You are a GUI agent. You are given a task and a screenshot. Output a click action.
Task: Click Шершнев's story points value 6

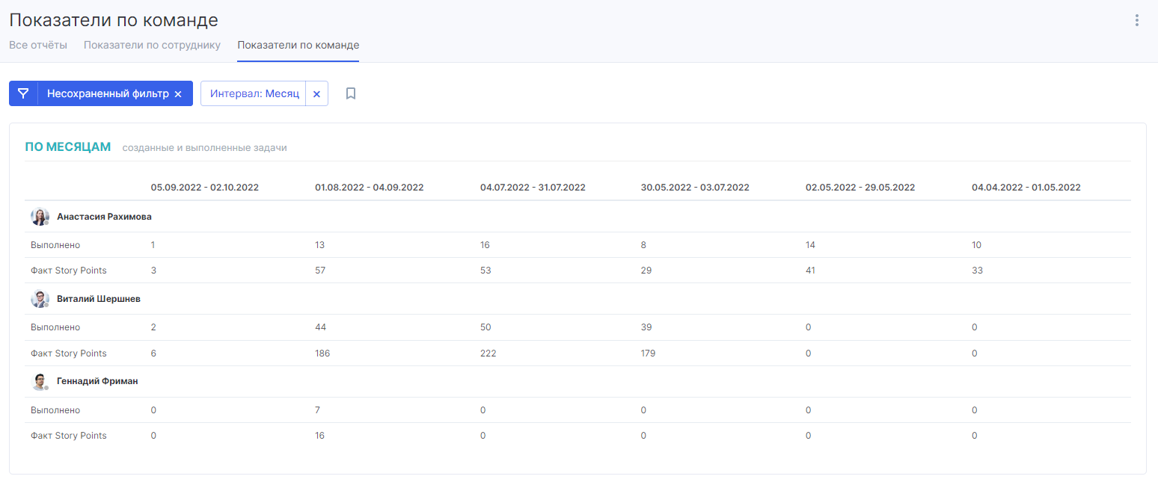(153, 353)
